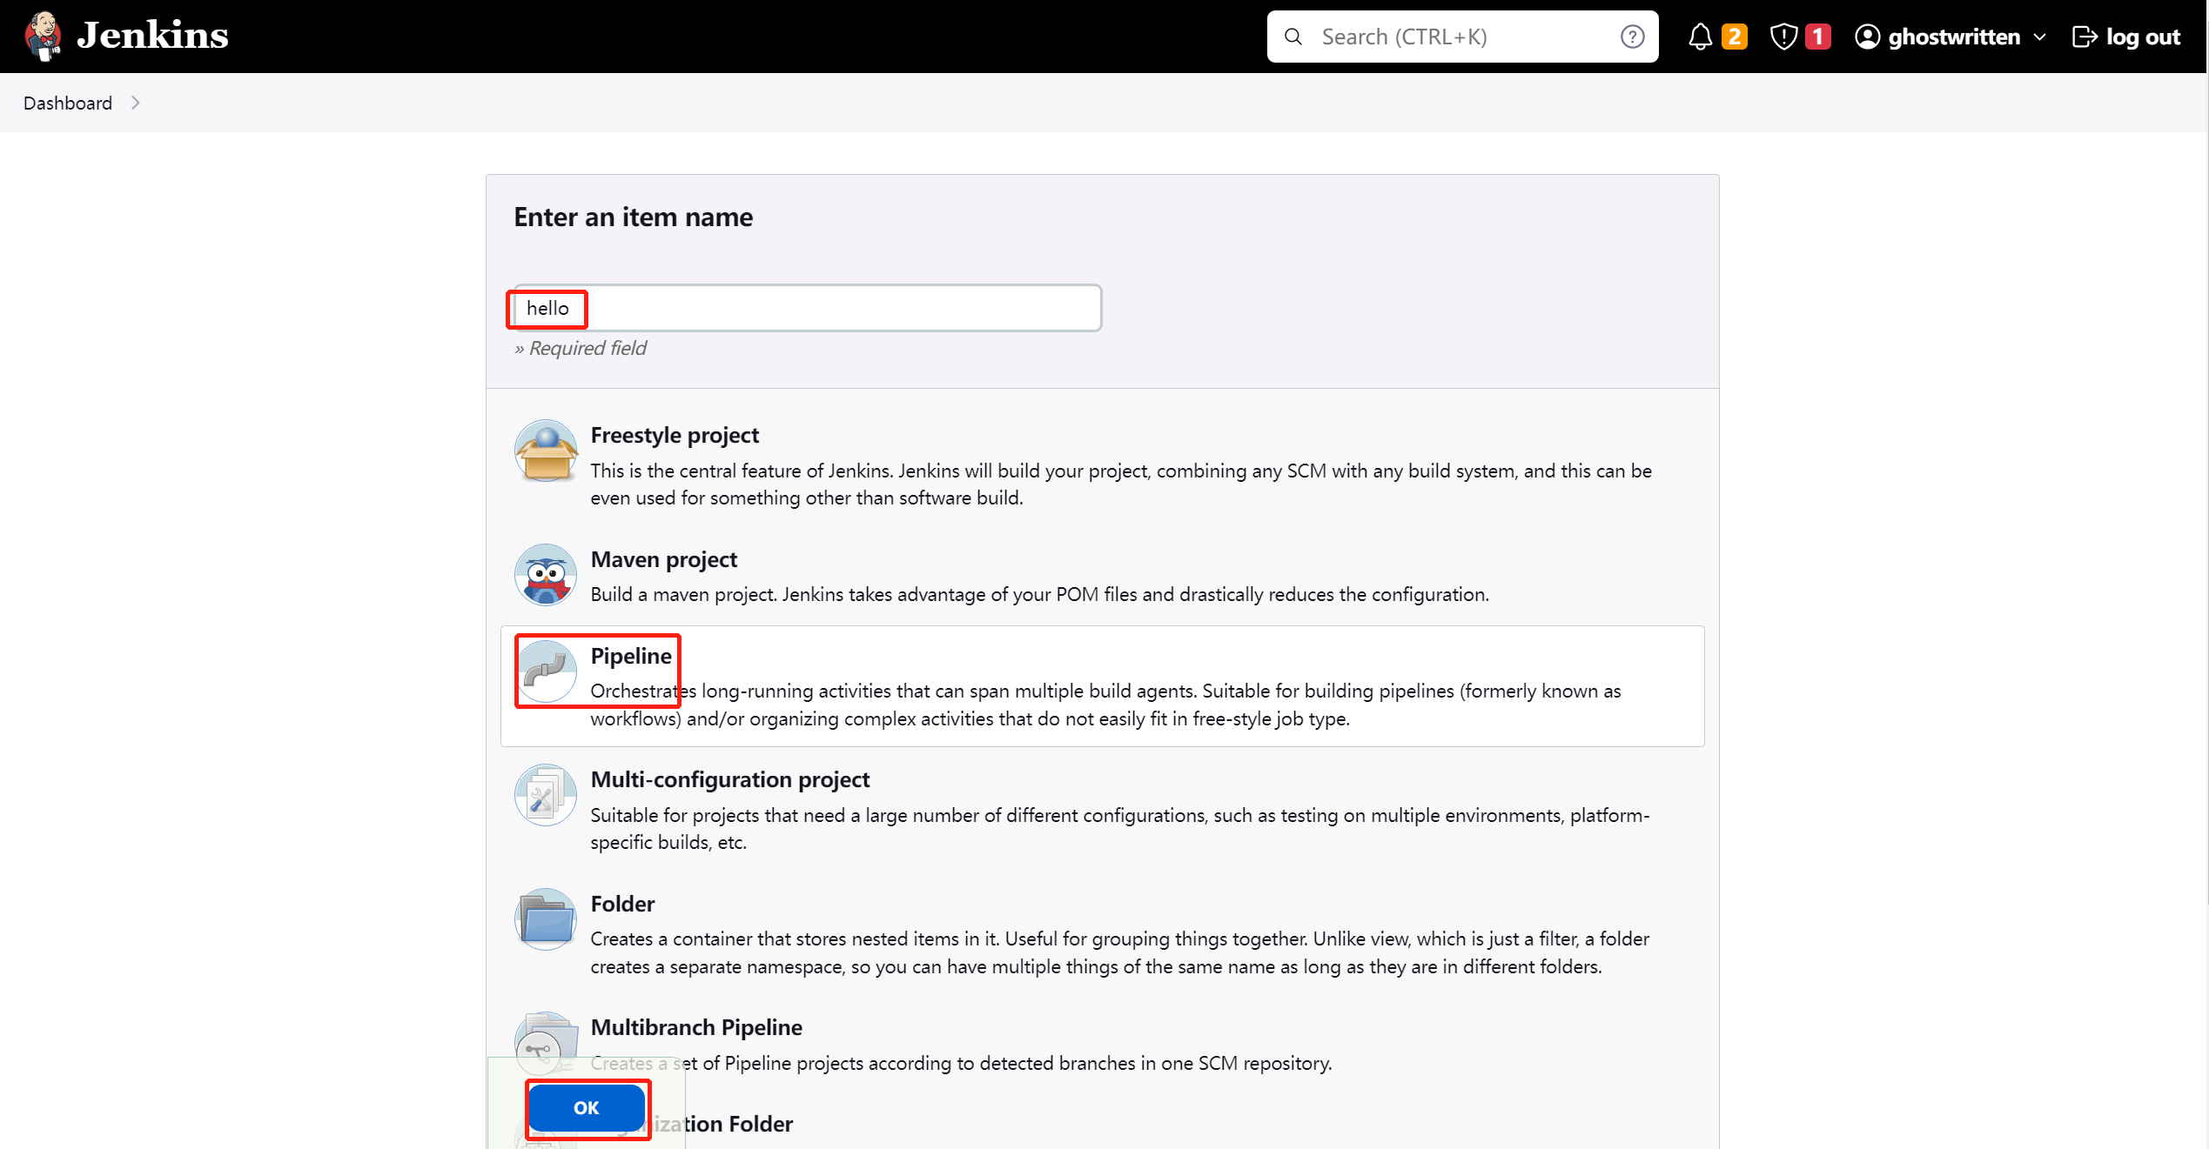
Task: Open the Jenkins home title link
Action: [x=152, y=36]
